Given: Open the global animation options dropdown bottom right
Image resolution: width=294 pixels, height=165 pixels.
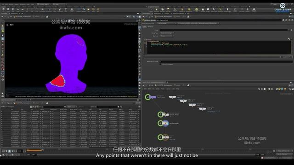Looking at the screenshot, I should coord(284,154).
